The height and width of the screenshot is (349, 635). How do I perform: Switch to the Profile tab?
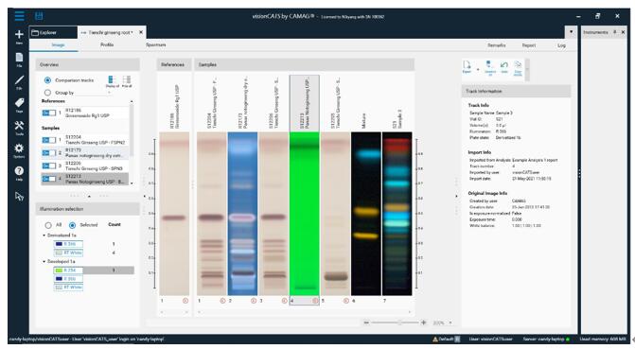click(107, 44)
